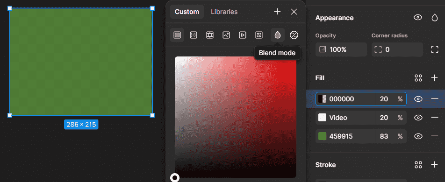
Task: Hide the Video fill layer
Action: point(418,118)
